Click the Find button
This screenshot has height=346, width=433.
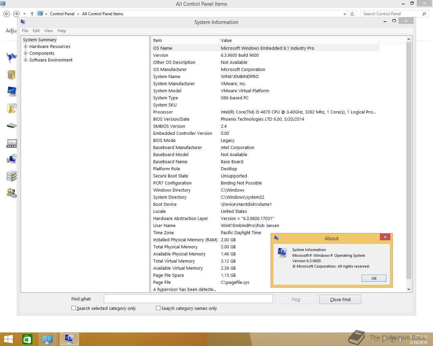click(x=296, y=299)
